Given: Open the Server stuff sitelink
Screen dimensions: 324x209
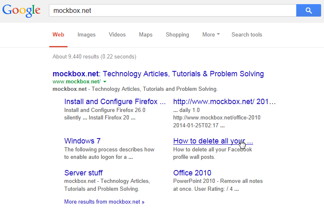Looking at the screenshot, I should click(x=83, y=173).
